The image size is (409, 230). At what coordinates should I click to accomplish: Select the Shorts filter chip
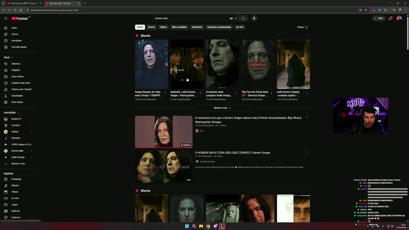tap(151, 27)
